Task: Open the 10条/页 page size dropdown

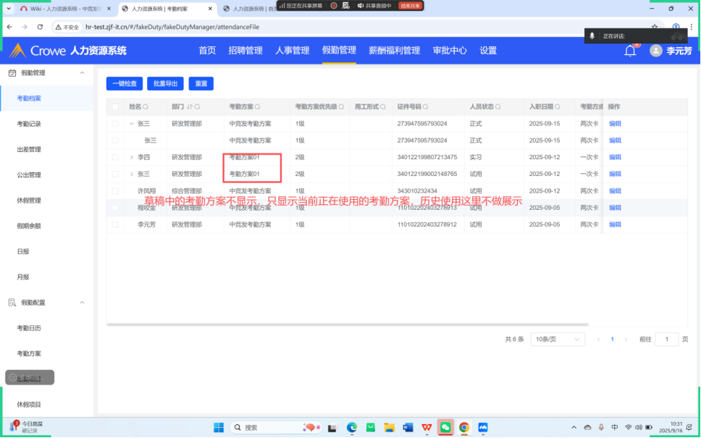Action: click(558, 339)
